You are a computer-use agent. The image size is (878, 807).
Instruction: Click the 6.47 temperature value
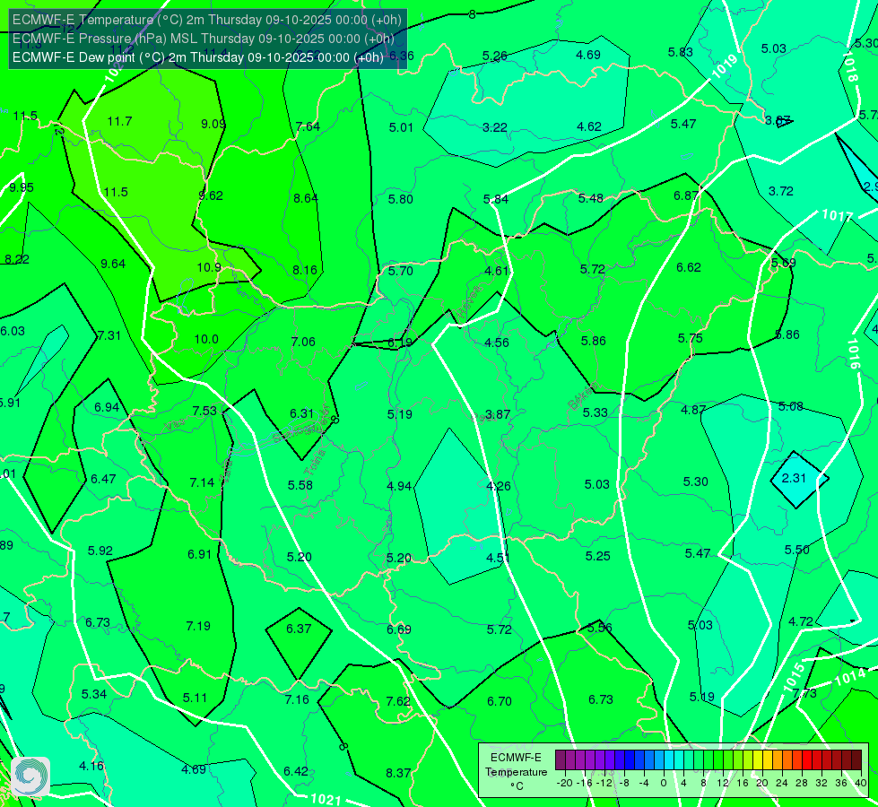pyautogui.click(x=103, y=479)
